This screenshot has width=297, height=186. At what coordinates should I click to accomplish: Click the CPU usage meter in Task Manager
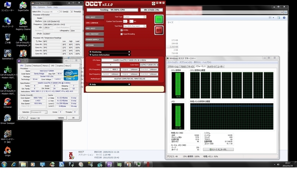pyautogui.click(x=178, y=85)
